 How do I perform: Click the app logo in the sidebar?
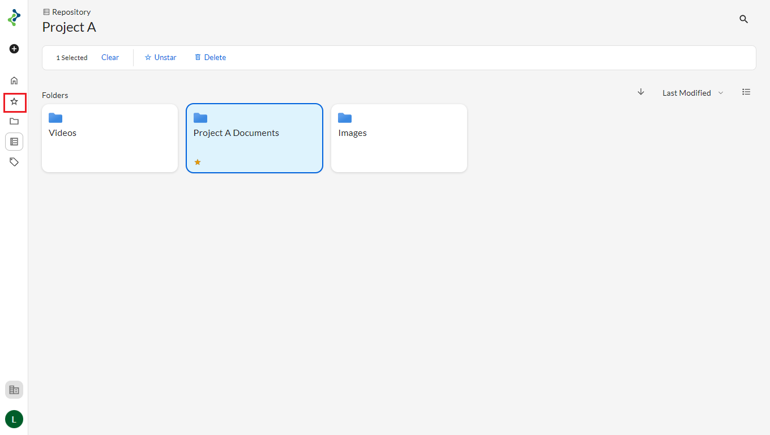click(14, 18)
